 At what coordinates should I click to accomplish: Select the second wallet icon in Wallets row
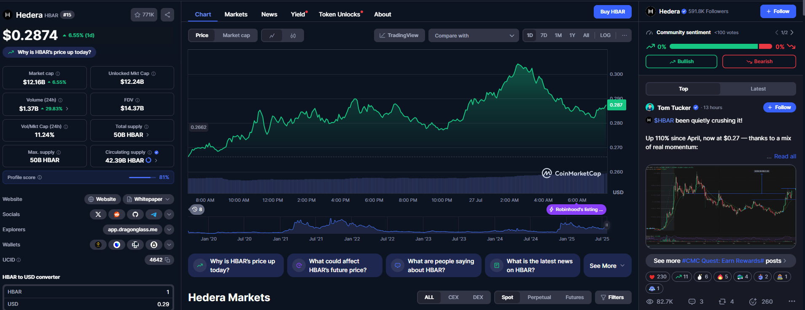[x=117, y=245]
